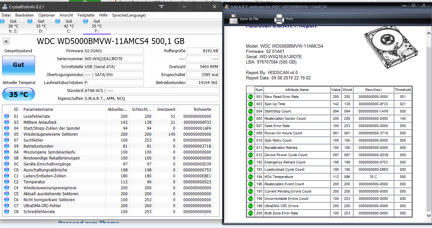
Task: Click the Device Power Cycle Count attribute name
Action: pyautogui.click(x=286, y=155)
